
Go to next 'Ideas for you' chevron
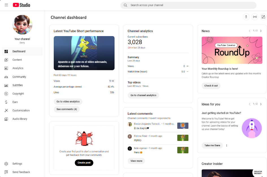tap(261, 104)
